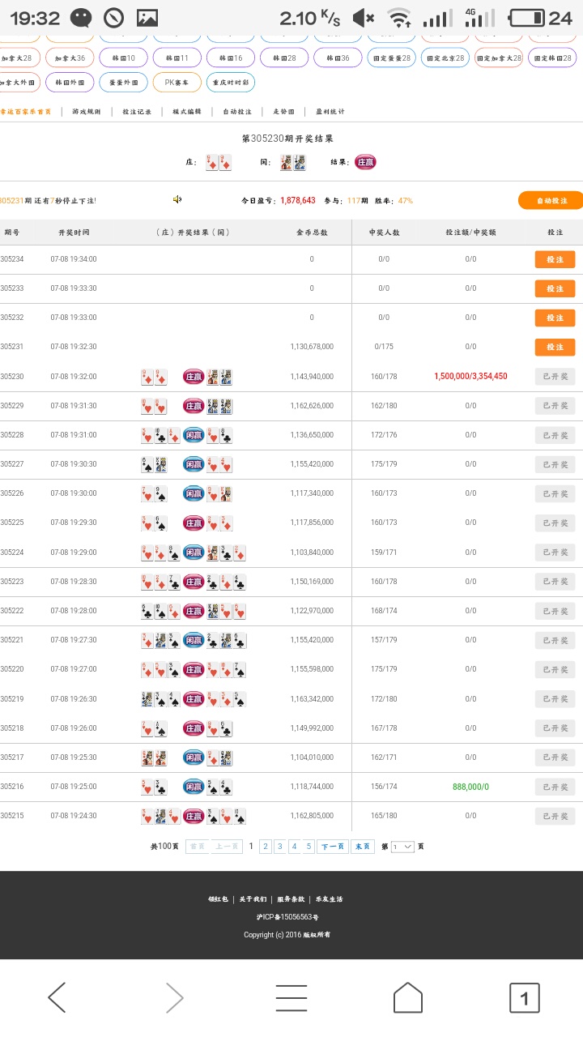
Task: Open the page number dropdown
Action: pos(402,847)
